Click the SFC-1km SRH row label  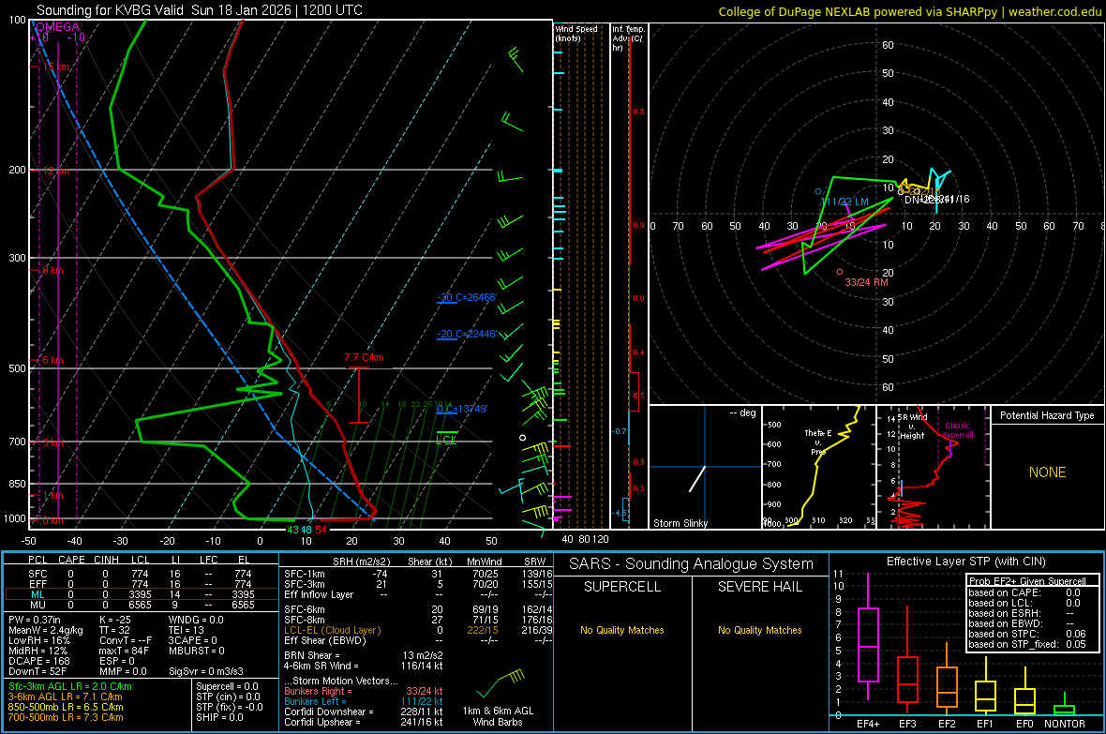tap(305, 574)
